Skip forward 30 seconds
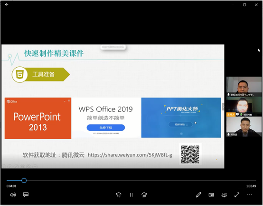Viewport: 263px width, 206px height. point(144,195)
